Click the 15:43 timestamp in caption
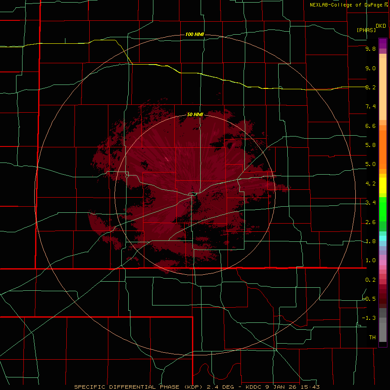 (x=310, y=387)
